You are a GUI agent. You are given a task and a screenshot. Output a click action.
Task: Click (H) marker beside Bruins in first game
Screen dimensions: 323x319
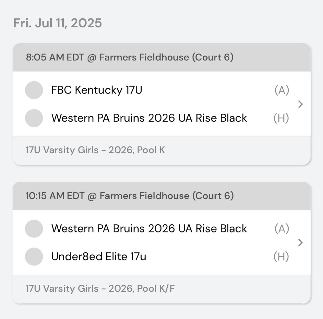281,118
